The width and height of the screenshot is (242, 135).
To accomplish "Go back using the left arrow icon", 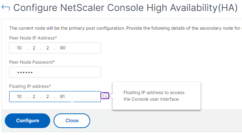I will (x=5, y=8).
